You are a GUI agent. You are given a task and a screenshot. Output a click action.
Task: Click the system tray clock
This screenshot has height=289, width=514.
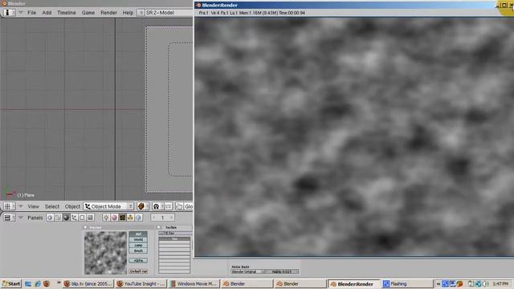pyautogui.click(x=500, y=283)
